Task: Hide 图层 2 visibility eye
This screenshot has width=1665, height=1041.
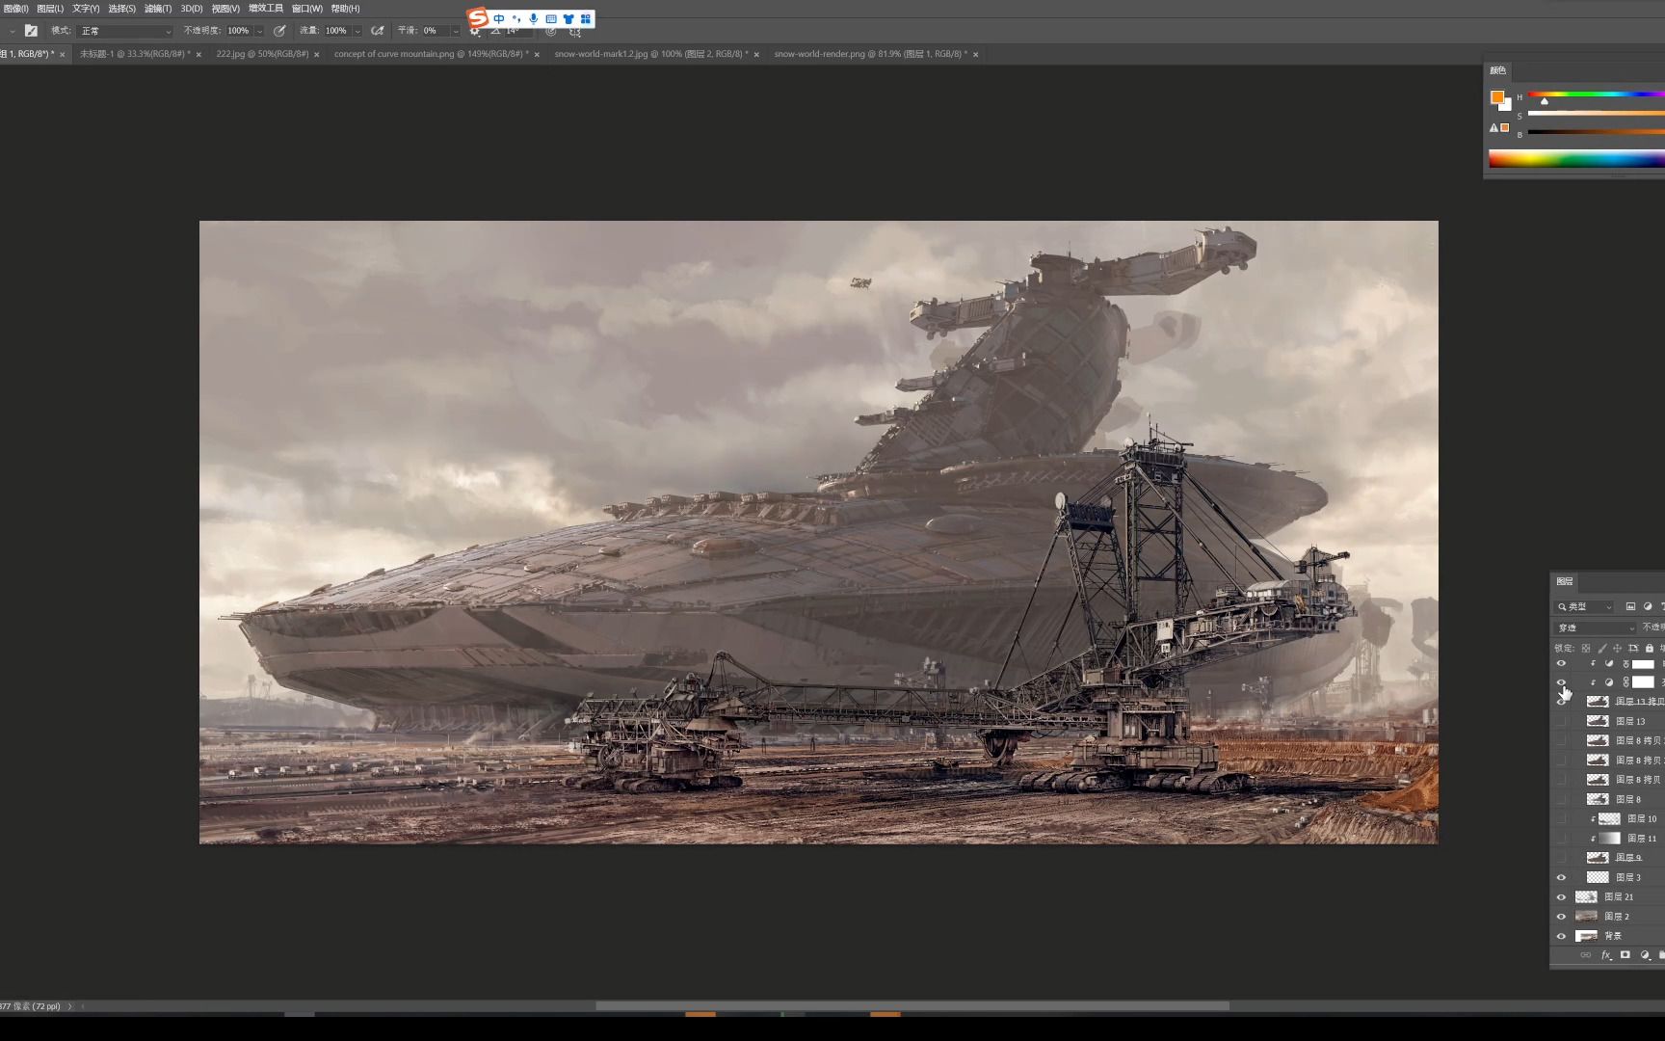Action: pos(1561,917)
